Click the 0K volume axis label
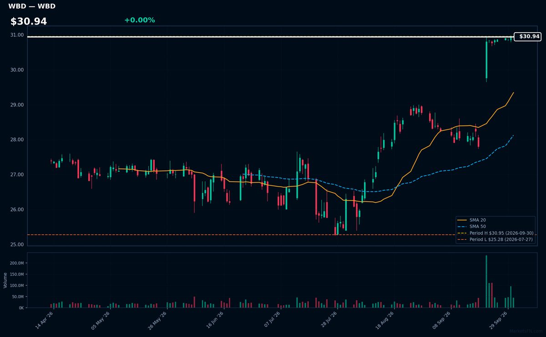The image size is (546, 337). coord(21,308)
